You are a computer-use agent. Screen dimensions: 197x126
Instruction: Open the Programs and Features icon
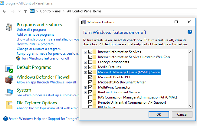(9, 27)
